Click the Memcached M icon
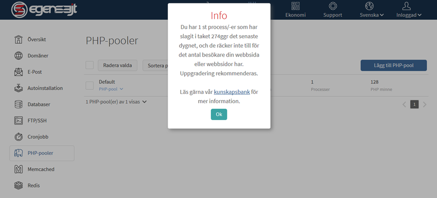 tap(18, 169)
